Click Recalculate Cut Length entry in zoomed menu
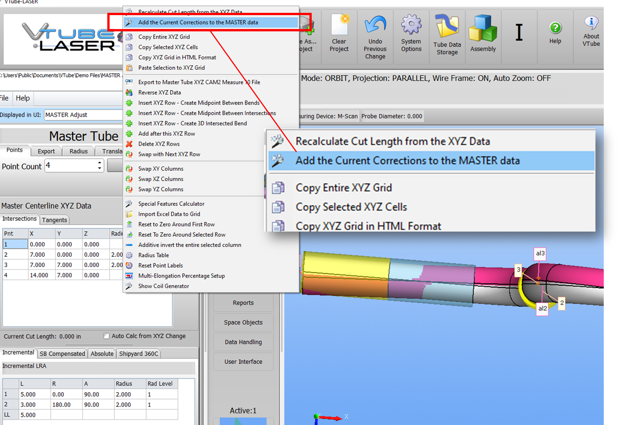Screen dimensions: 620x425 (x=393, y=141)
